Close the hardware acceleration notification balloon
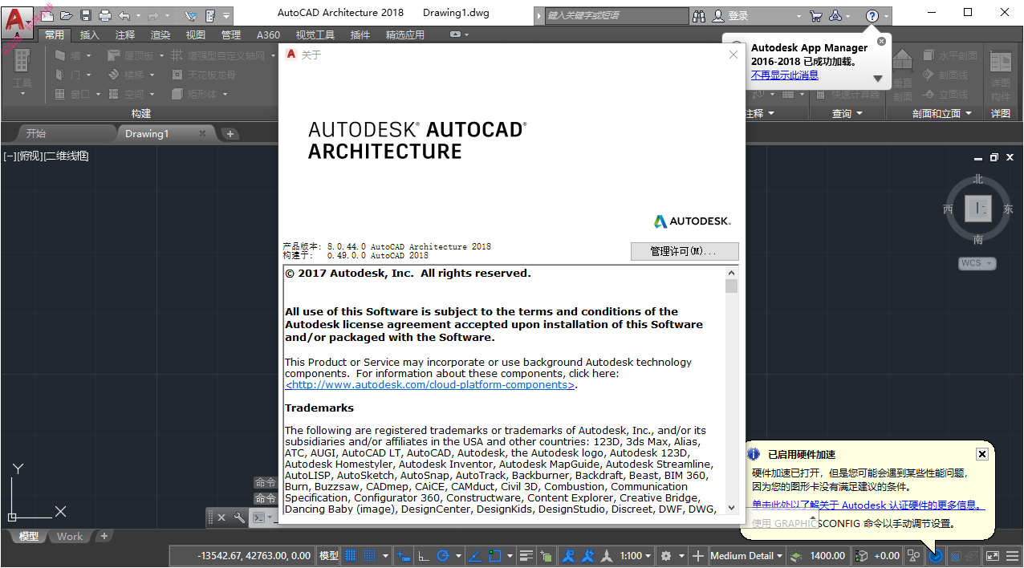 point(981,454)
